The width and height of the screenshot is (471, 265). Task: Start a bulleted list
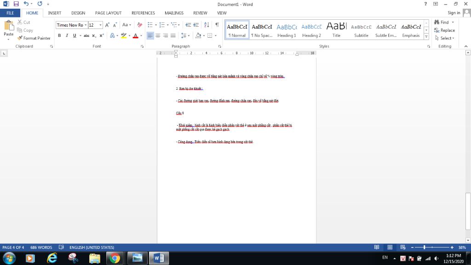(150, 25)
